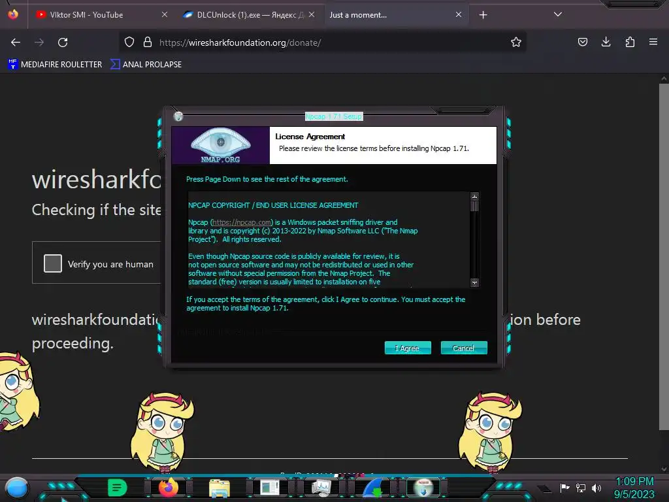Open Action Center flag in tray

coord(564,488)
